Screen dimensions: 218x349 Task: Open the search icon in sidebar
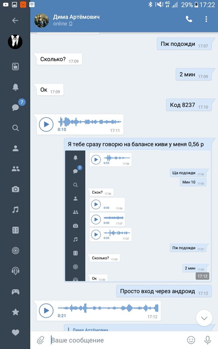[x=15, y=128]
